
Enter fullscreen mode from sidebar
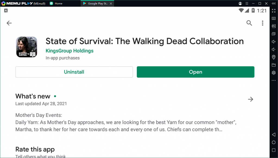click(274, 11)
